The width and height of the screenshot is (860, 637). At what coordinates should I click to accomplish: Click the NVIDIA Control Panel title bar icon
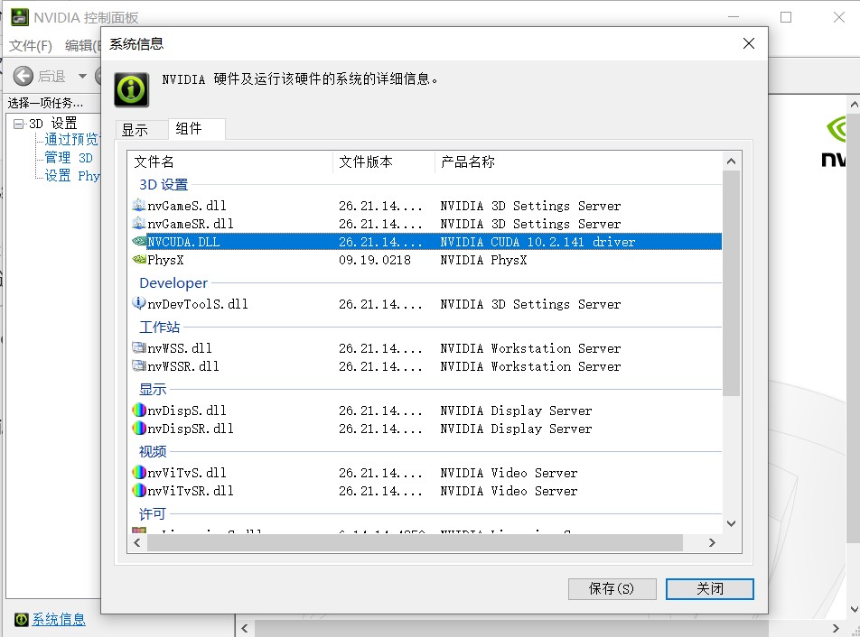tap(20, 17)
